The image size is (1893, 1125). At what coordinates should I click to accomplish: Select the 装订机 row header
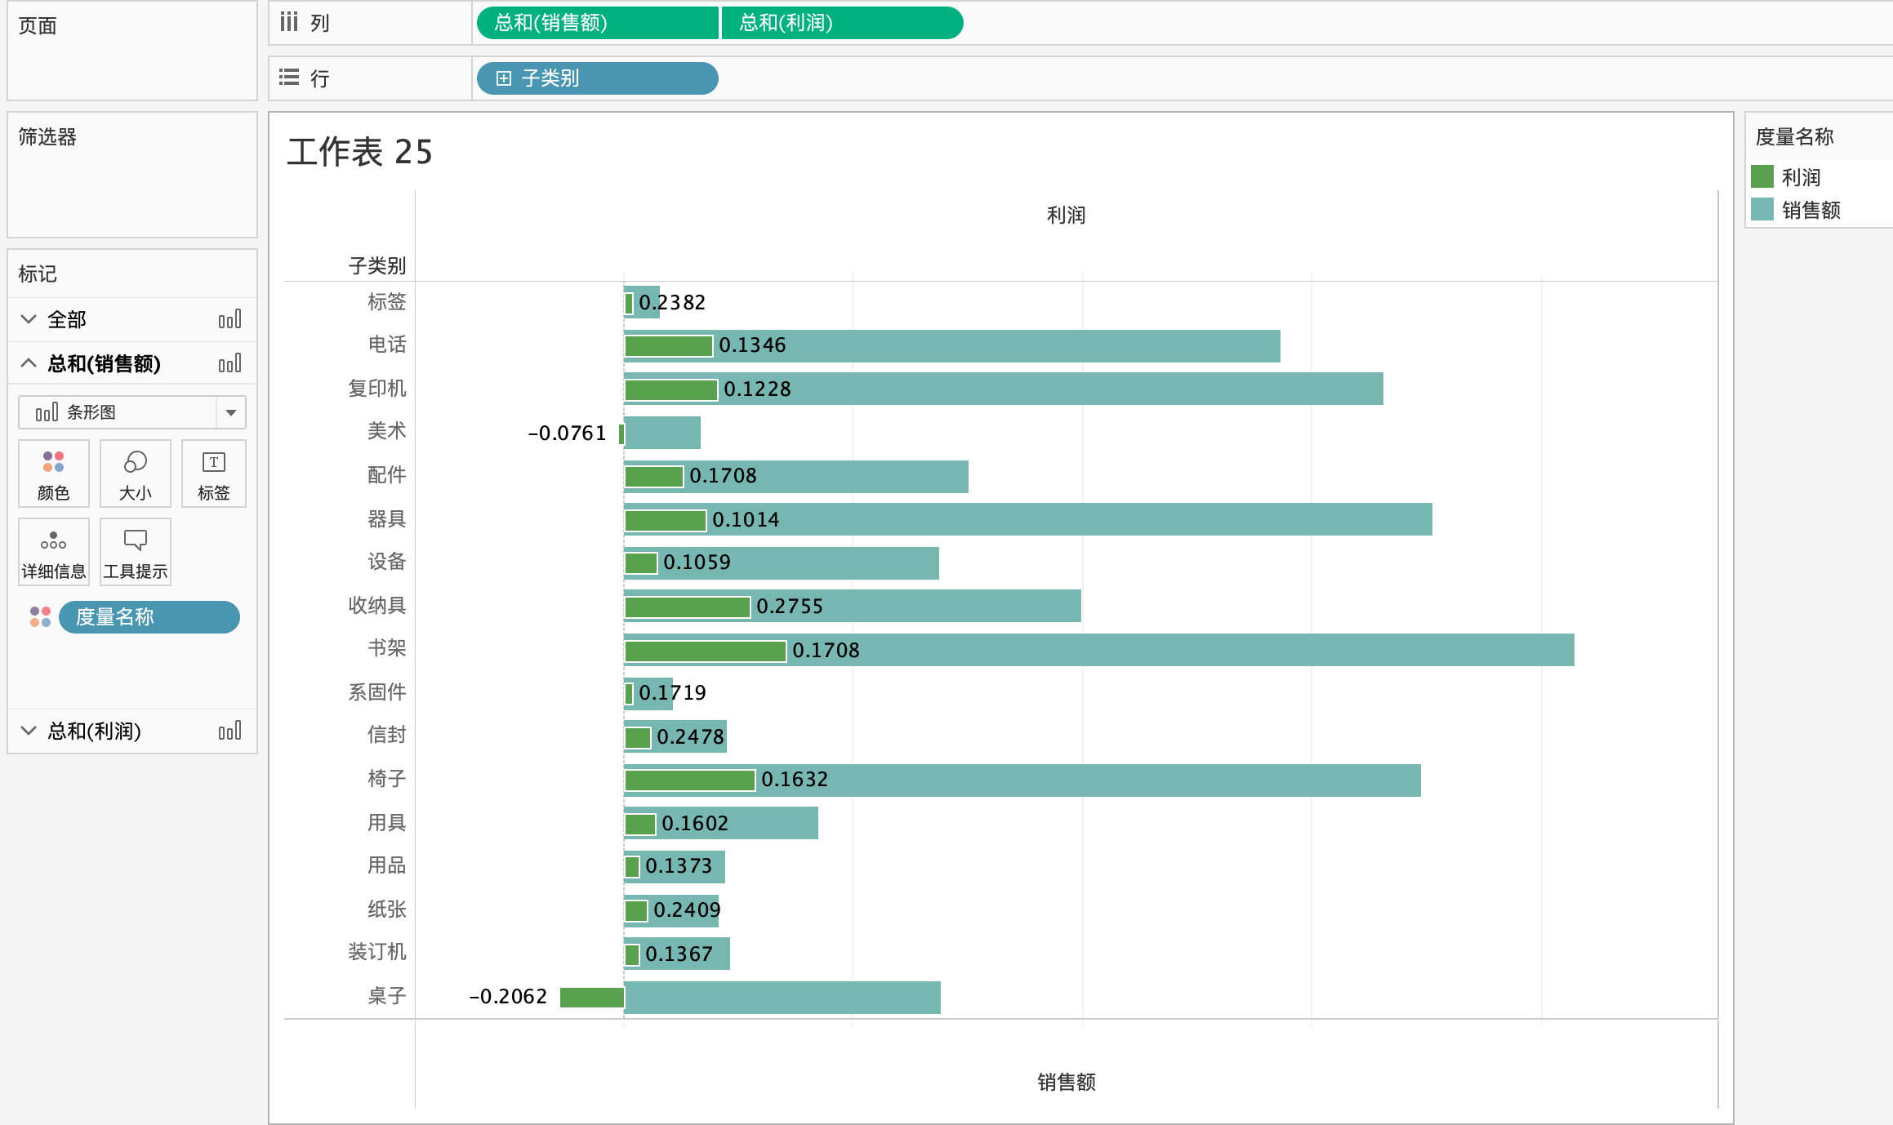(376, 952)
